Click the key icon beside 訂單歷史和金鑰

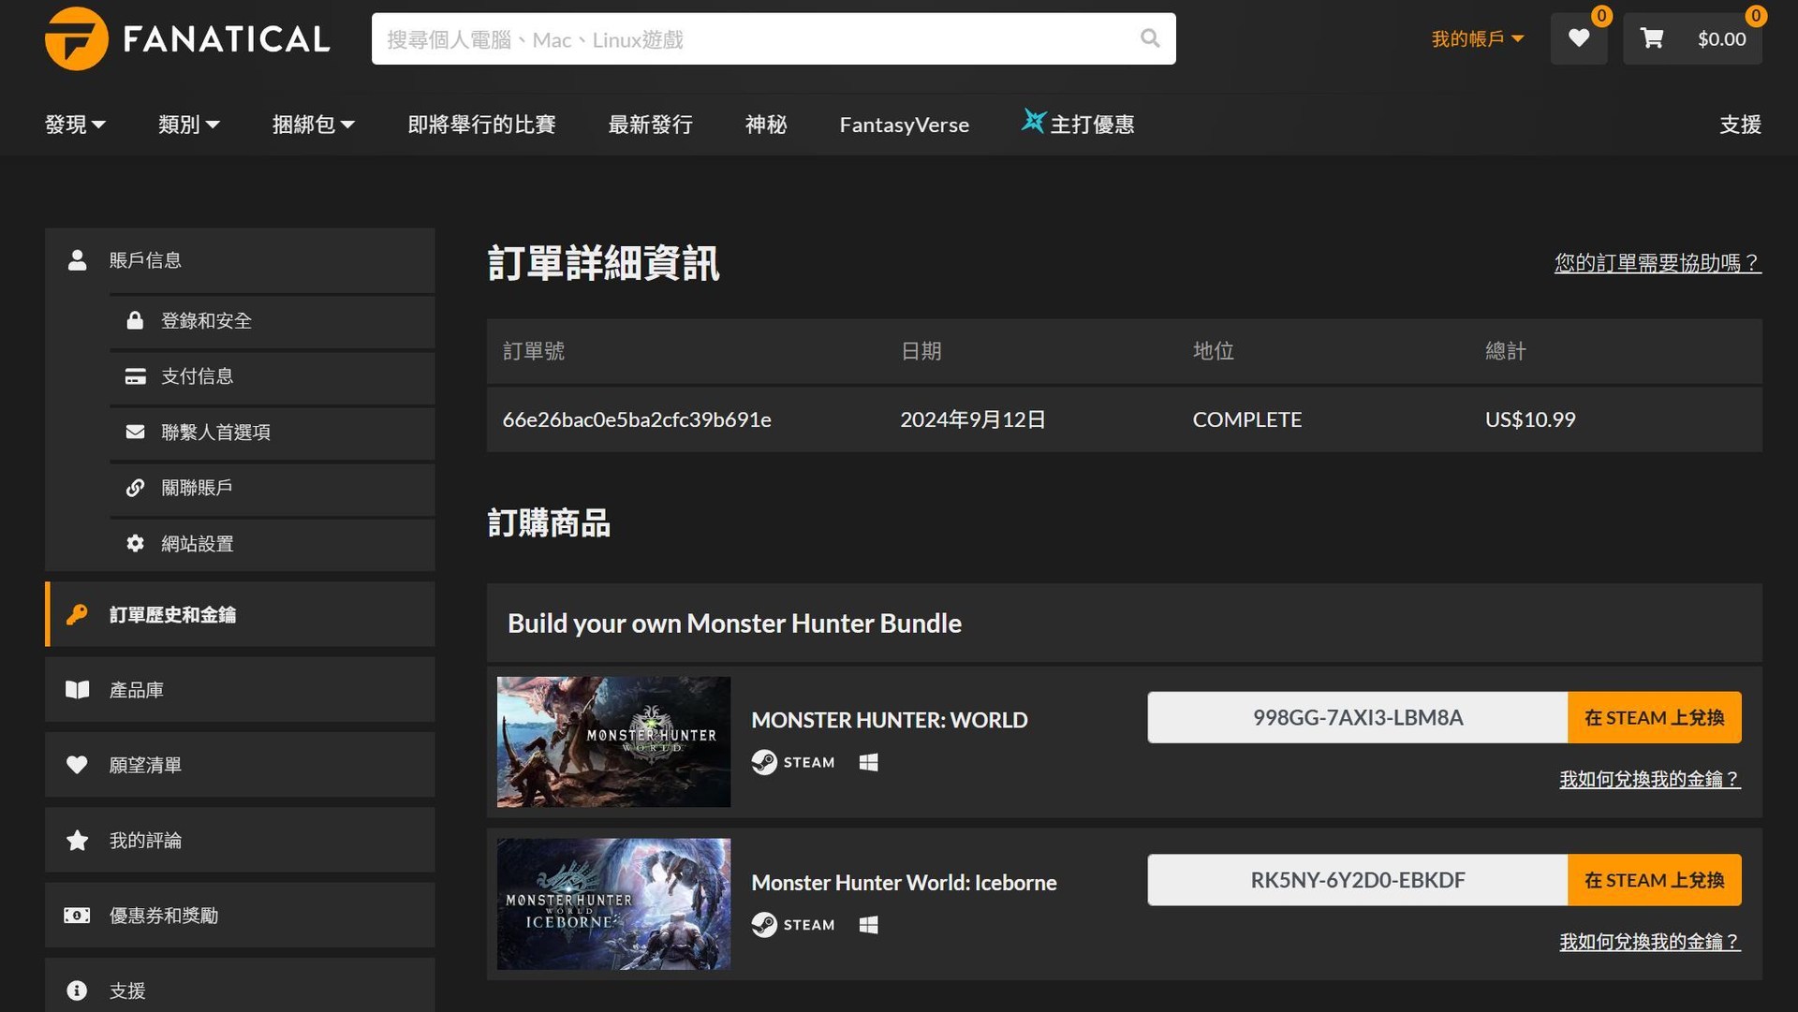pos(77,615)
